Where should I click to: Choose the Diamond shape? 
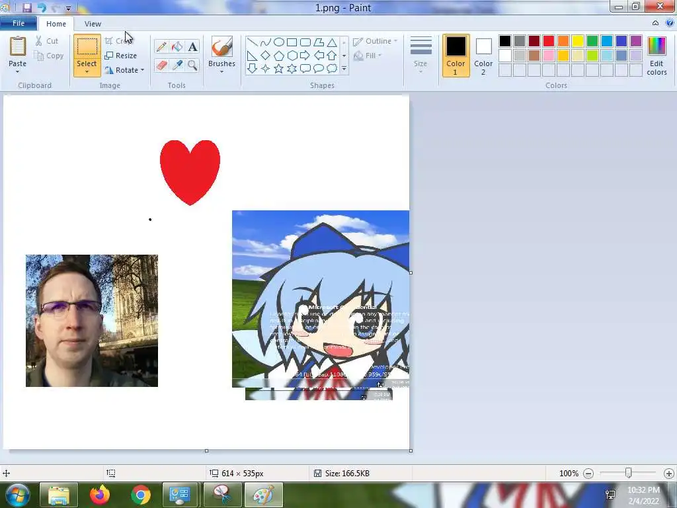266,56
